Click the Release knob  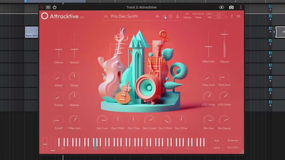coord(74,97)
